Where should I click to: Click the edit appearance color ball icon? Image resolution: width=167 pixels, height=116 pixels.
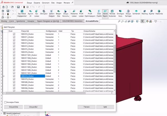point(147,21)
